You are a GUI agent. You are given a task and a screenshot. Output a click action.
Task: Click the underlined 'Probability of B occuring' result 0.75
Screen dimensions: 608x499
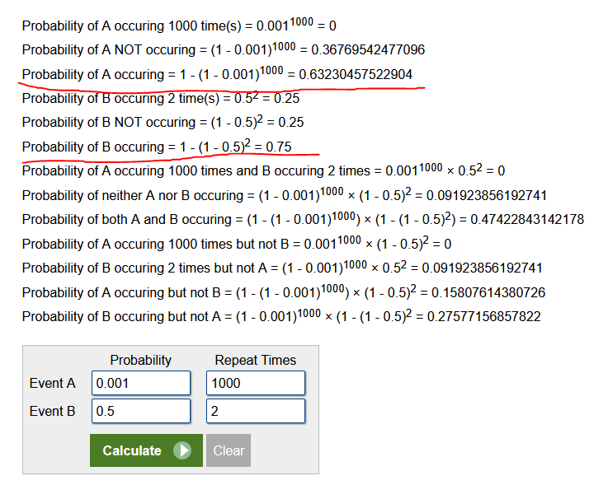[x=278, y=147]
